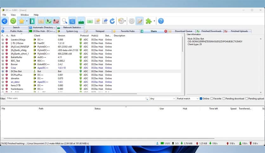
Task: Uncheck the Online filter checkbox
Action: (201, 99)
